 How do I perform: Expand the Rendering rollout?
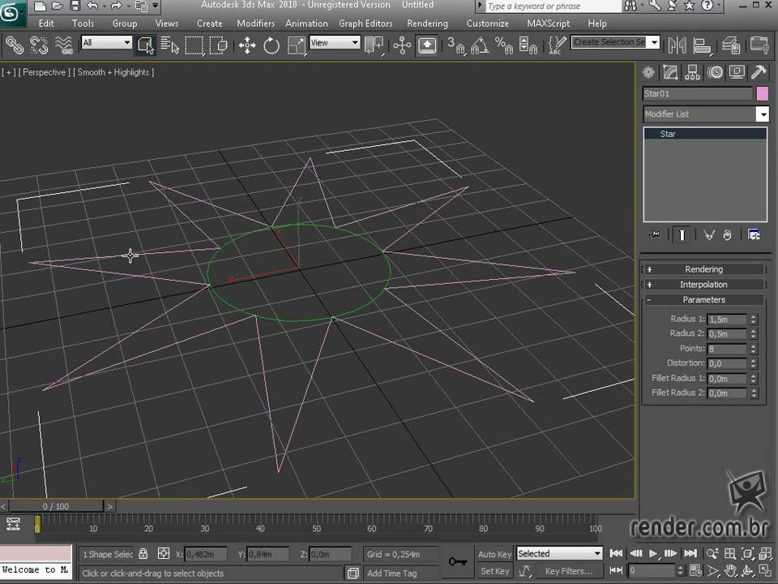[703, 269]
